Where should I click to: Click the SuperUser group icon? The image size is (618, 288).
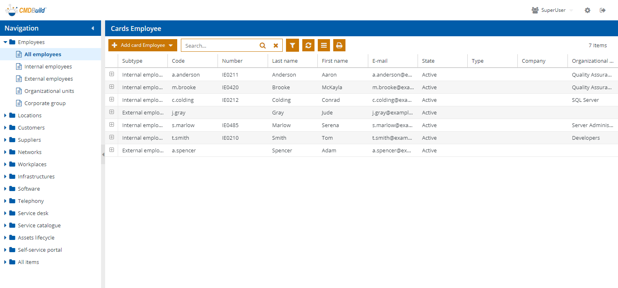tap(534, 10)
